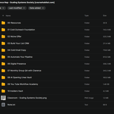Open the Last modified filter dropdown
The height and width of the screenshot is (114, 114).
tap(17, 8)
